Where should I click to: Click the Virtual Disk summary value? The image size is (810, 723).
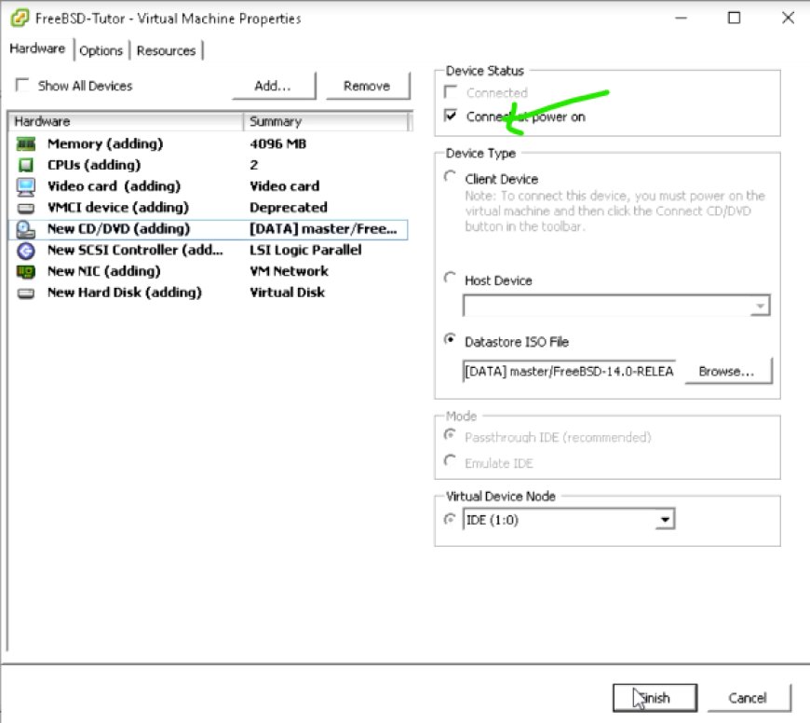[287, 293]
